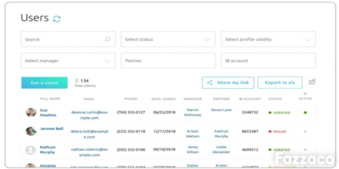The image size is (339, 169).
Task: Click the refresh icon next to Users
Action: click(57, 19)
